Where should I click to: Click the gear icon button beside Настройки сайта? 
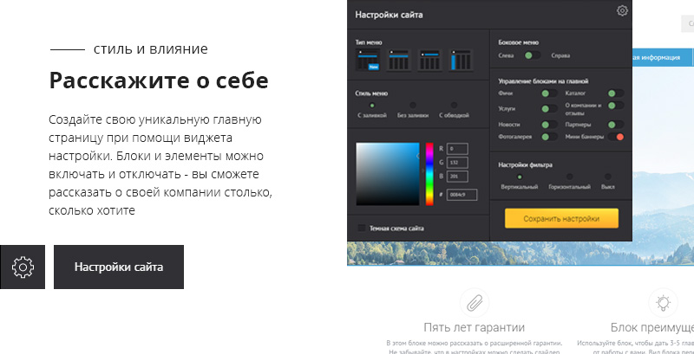pos(23,267)
